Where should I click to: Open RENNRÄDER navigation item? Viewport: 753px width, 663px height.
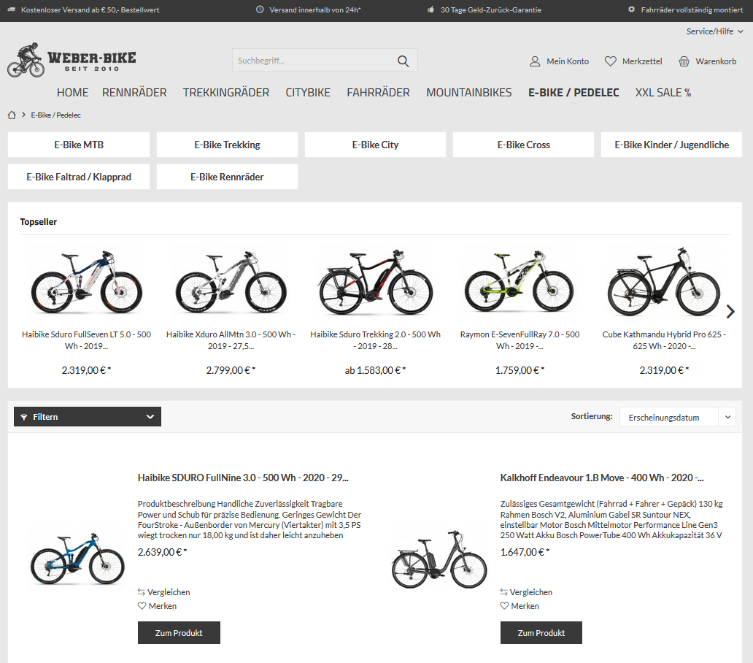pos(134,93)
